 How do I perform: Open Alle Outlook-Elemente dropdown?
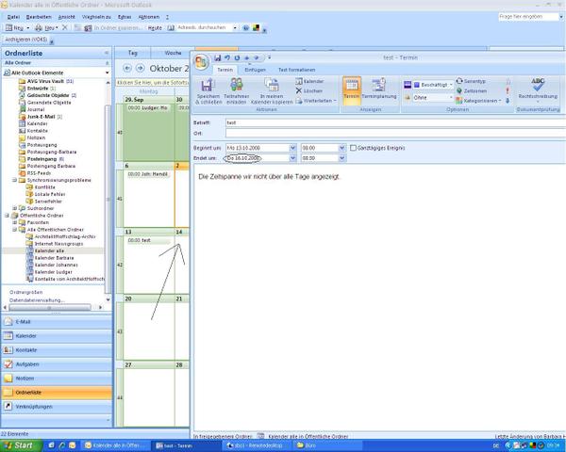(108, 73)
